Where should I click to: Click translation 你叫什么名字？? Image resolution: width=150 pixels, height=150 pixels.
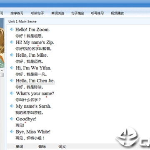[28, 100]
